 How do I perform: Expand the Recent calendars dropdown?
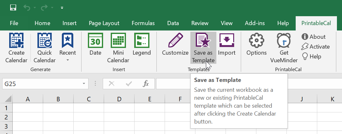(x=68, y=60)
